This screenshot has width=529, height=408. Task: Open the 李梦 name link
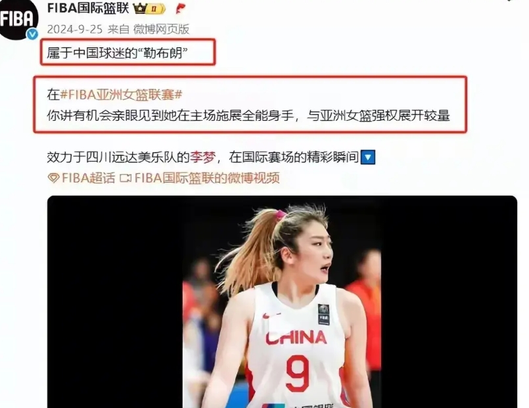203,157
